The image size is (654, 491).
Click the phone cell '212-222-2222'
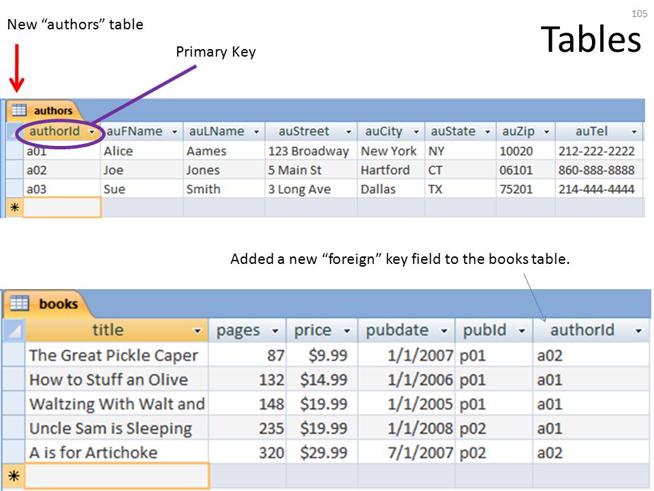click(599, 151)
